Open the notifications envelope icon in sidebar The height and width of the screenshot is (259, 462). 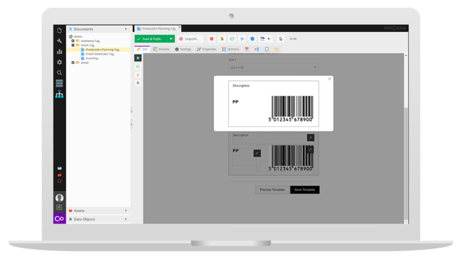[60, 168]
